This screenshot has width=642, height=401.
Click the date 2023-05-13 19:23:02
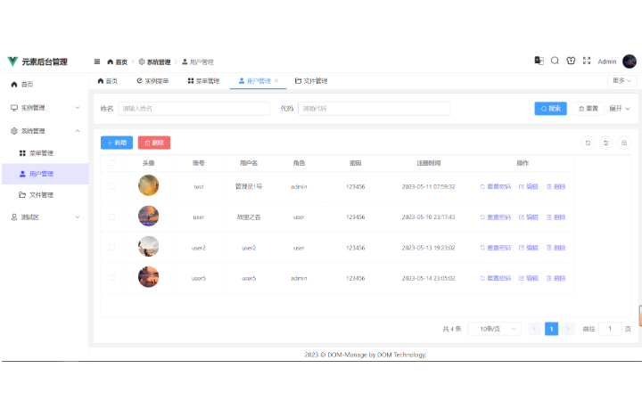[428, 248]
